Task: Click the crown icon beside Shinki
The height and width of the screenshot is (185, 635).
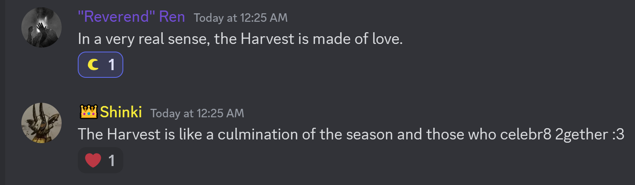Action: pos(89,112)
